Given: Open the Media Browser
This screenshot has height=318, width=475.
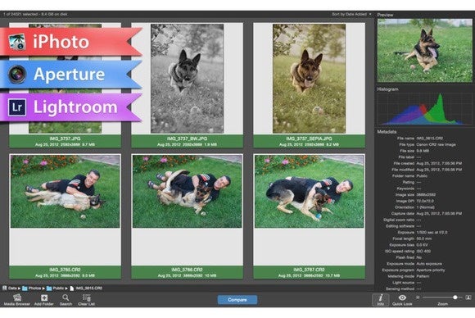Looking at the screenshot, I should (17, 300).
